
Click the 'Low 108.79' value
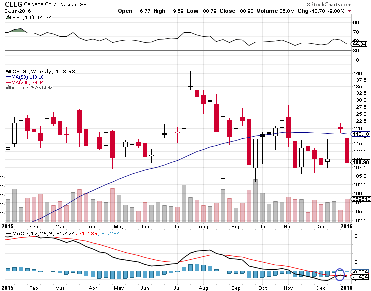tap(201, 11)
